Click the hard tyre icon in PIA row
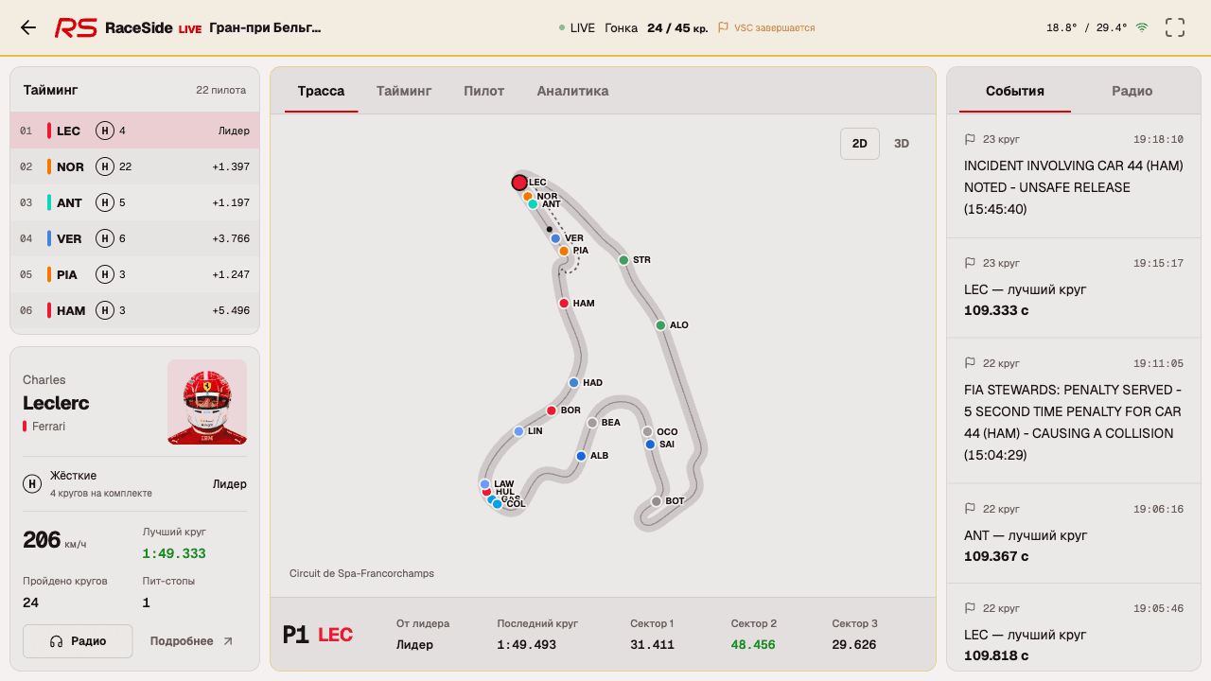1211x681 pixels. 105,274
